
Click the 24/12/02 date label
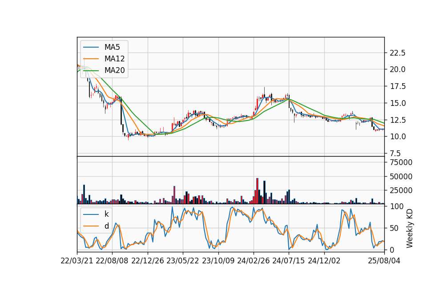(x=324, y=261)
